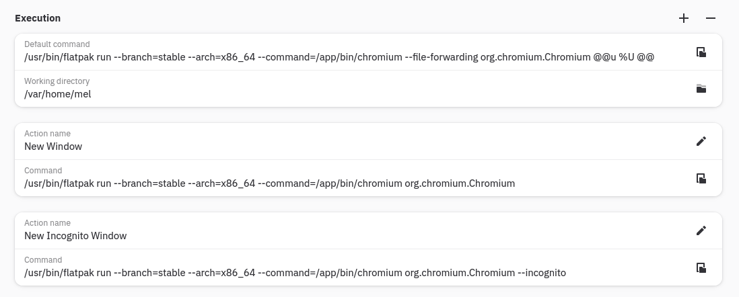
Task: Open folder chooser for Working directory
Action: click(701, 89)
